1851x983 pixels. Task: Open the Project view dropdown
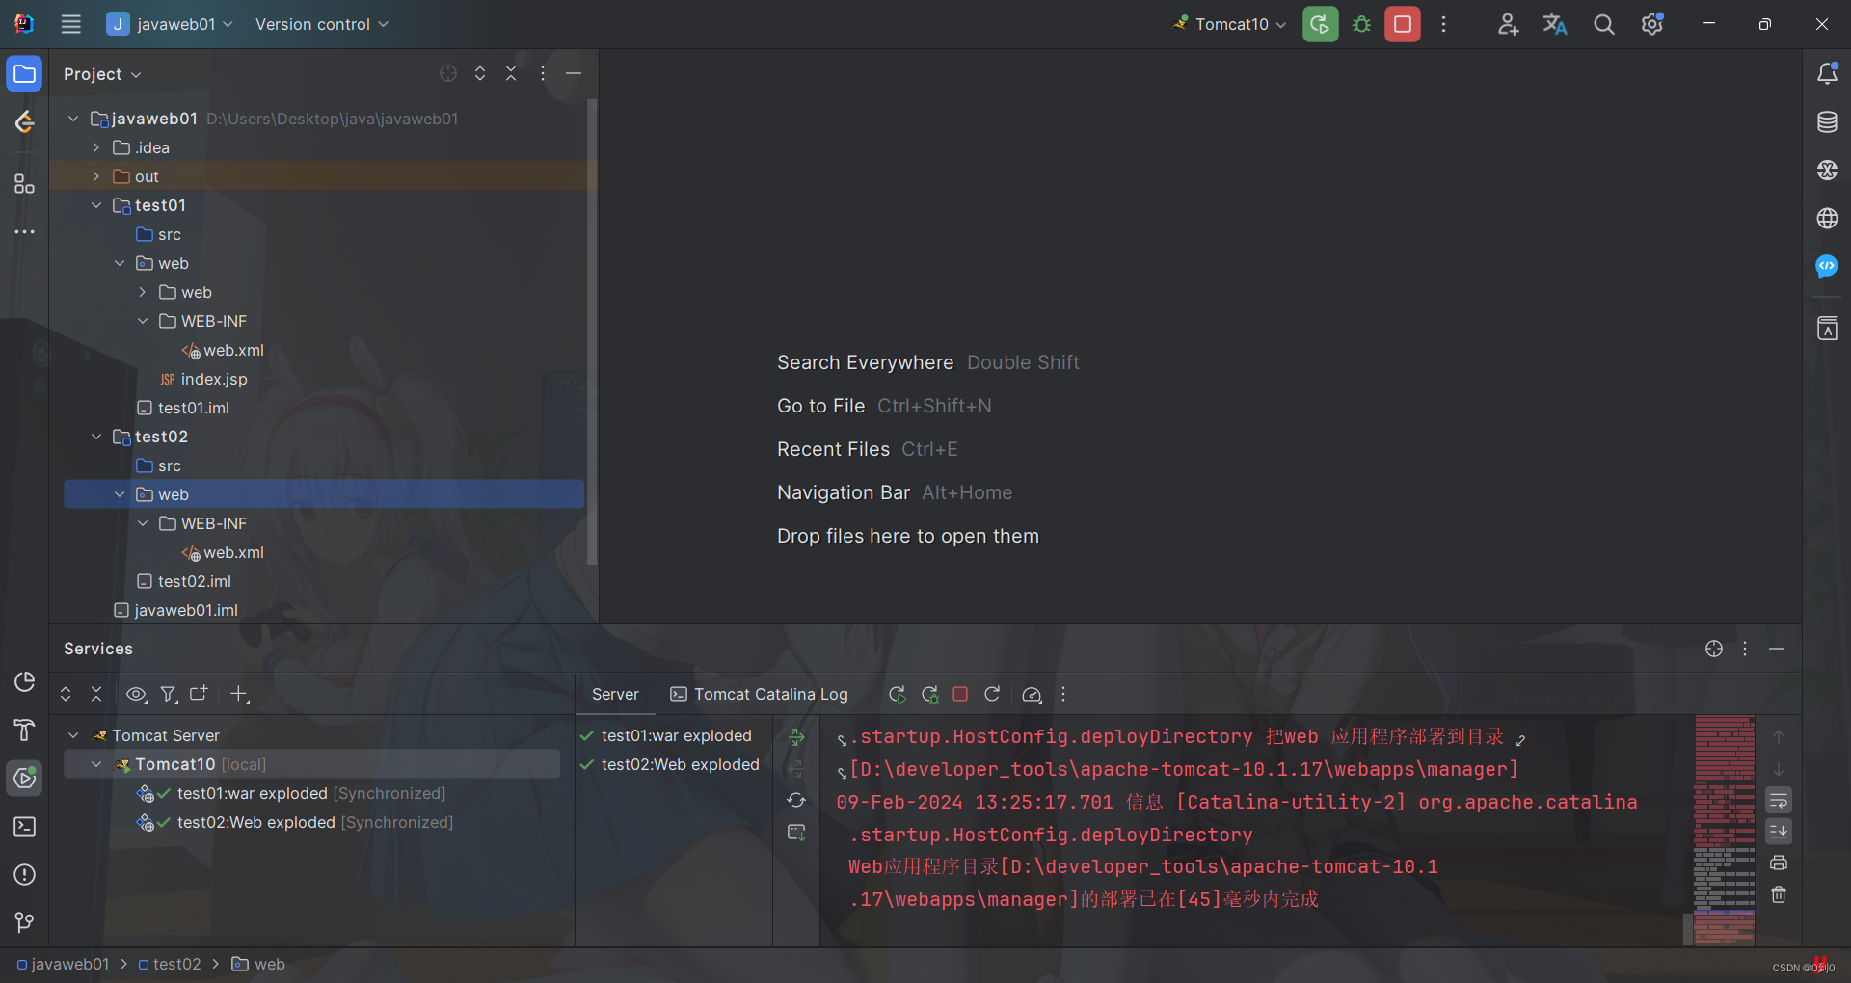102,74
